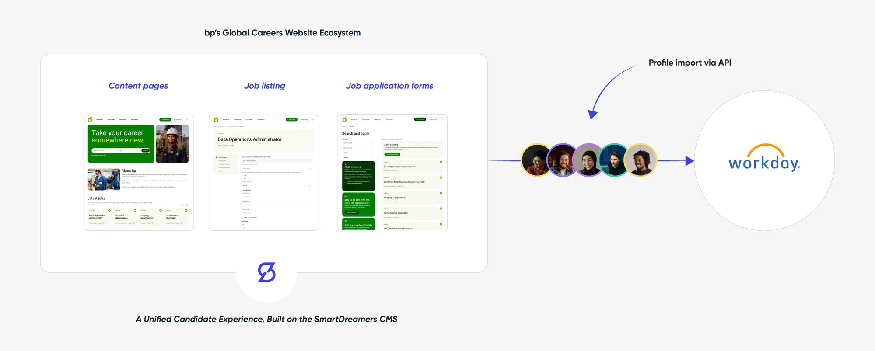Open Professionals menu on Content pages mockup
The image size is (875, 351).
tap(111, 119)
